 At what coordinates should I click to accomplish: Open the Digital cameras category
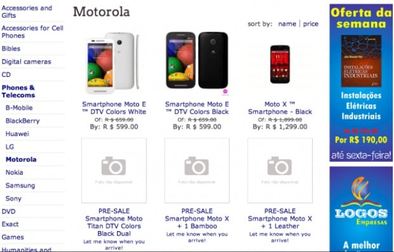click(27, 62)
